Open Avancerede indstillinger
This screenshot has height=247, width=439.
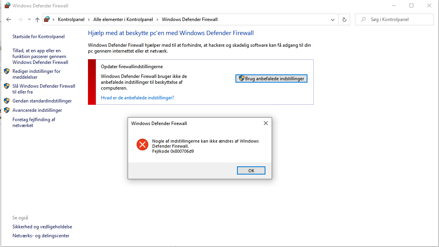pyautogui.click(x=37, y=110)
